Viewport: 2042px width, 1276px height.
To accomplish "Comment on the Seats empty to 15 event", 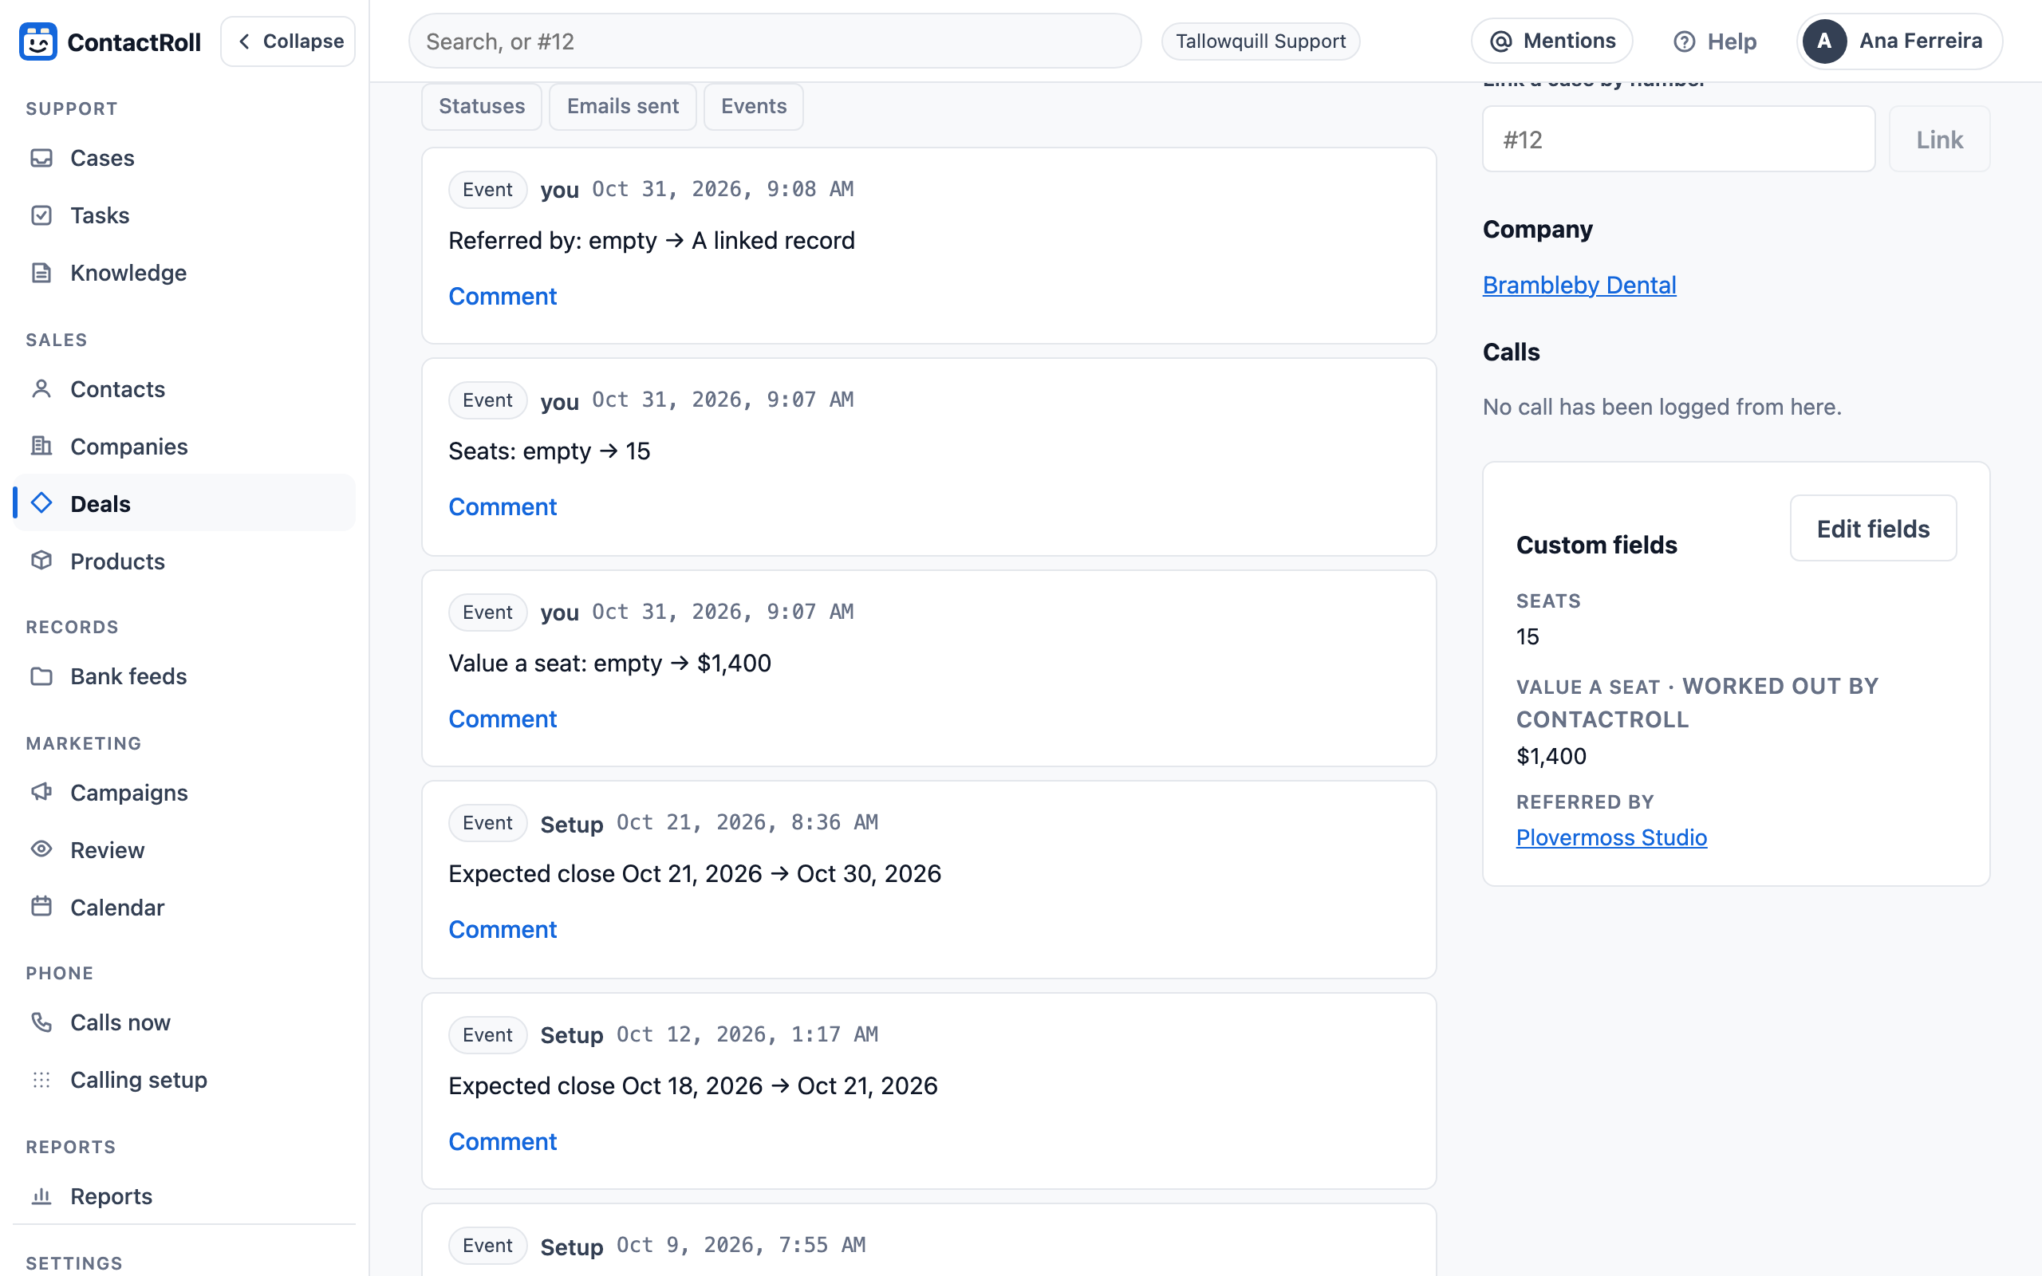I will tap(502, 506).
